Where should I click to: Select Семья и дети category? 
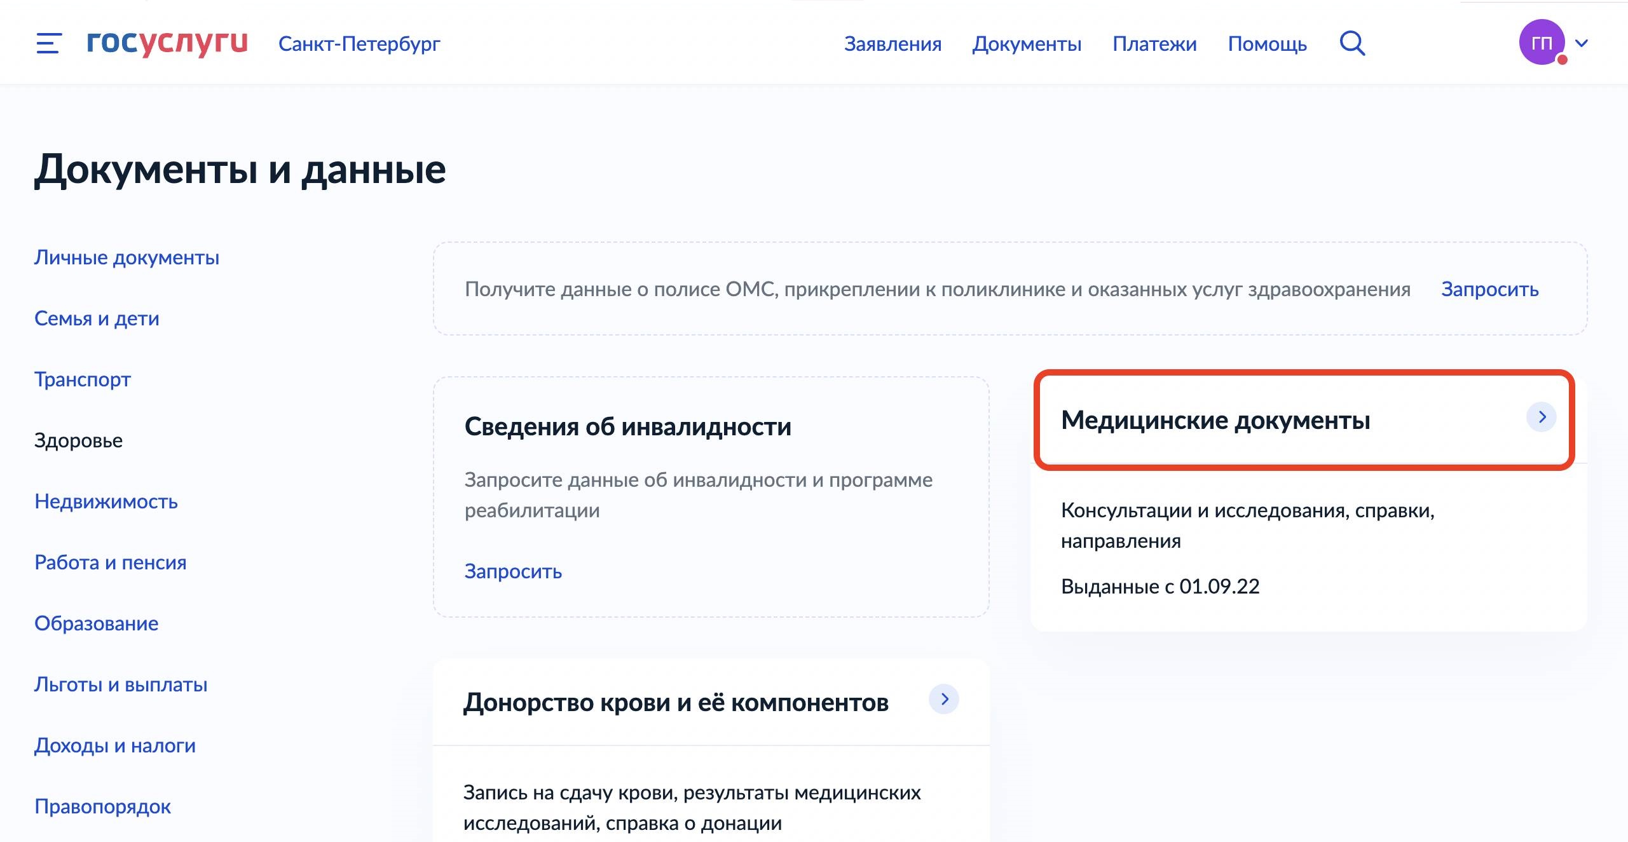[97, 318]
